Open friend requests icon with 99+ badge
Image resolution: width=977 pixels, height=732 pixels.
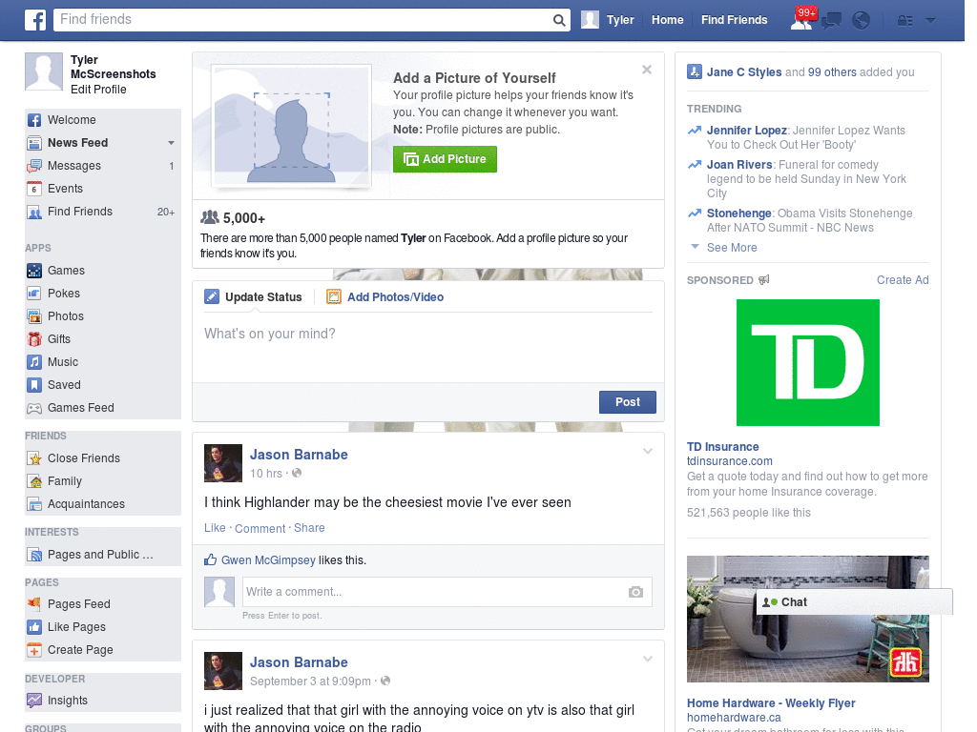click(x=801, y=19)
